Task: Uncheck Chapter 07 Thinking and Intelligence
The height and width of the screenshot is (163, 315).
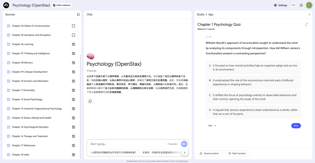Action: click(73, 53)
